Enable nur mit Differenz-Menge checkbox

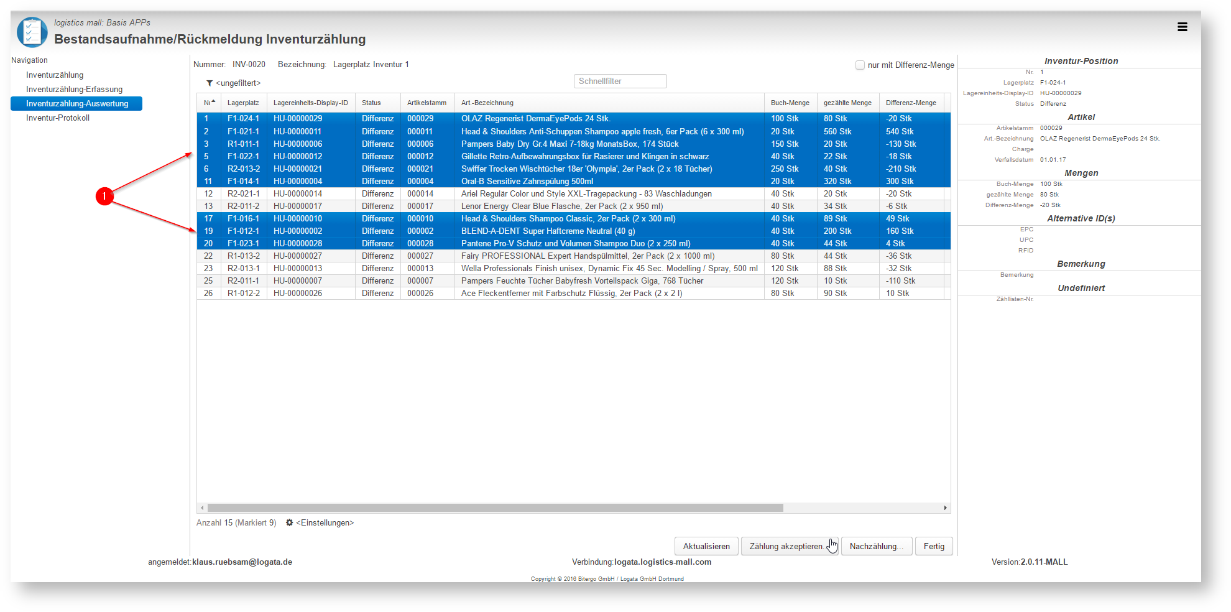(860, 65)
